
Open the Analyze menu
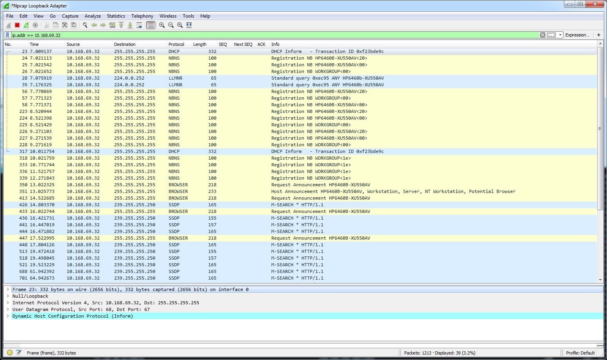coord(93,16)
